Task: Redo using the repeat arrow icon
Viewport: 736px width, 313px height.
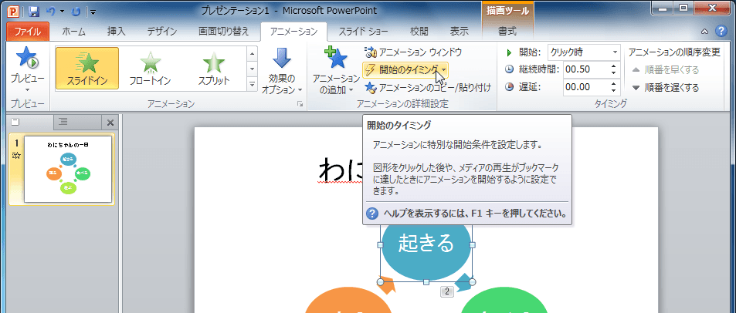Action: tap(76, 12)
